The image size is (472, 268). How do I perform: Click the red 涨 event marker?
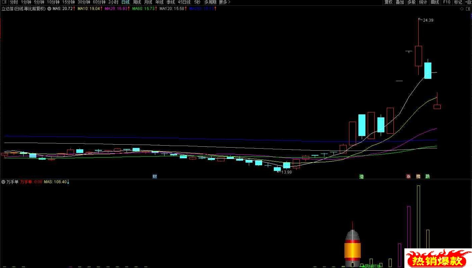tap(408, 176)
